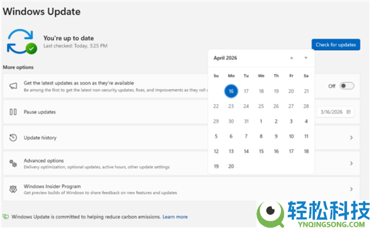The width and height of the screenshot is (370, 228).
Task: Click the green leaf carbon emissions icon
Action: click(6, 216)
